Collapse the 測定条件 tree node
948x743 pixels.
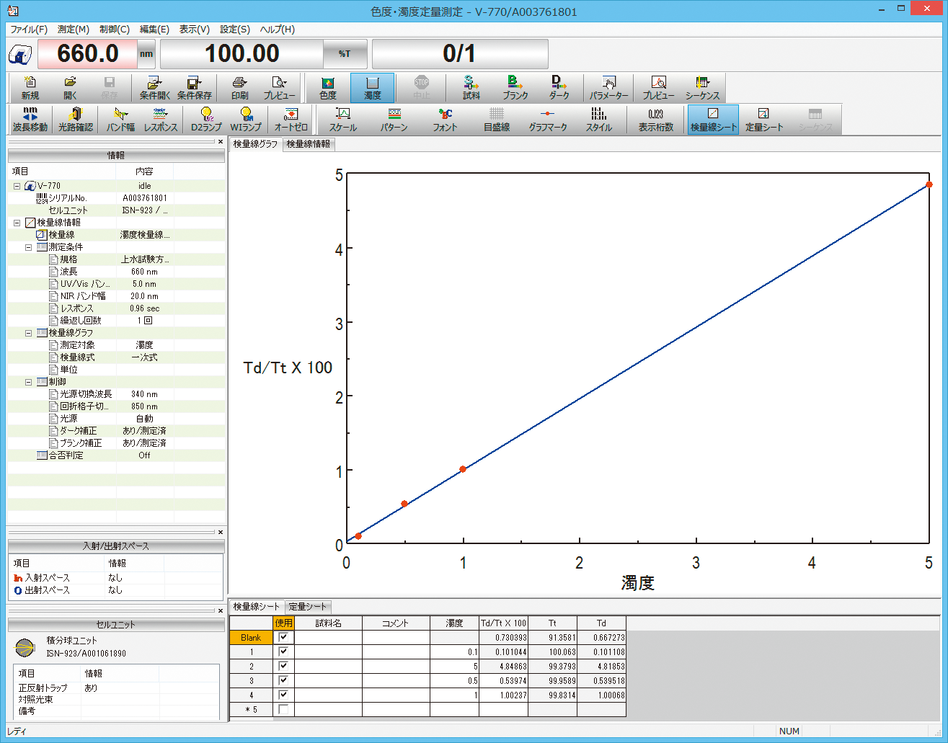[29, 247]
